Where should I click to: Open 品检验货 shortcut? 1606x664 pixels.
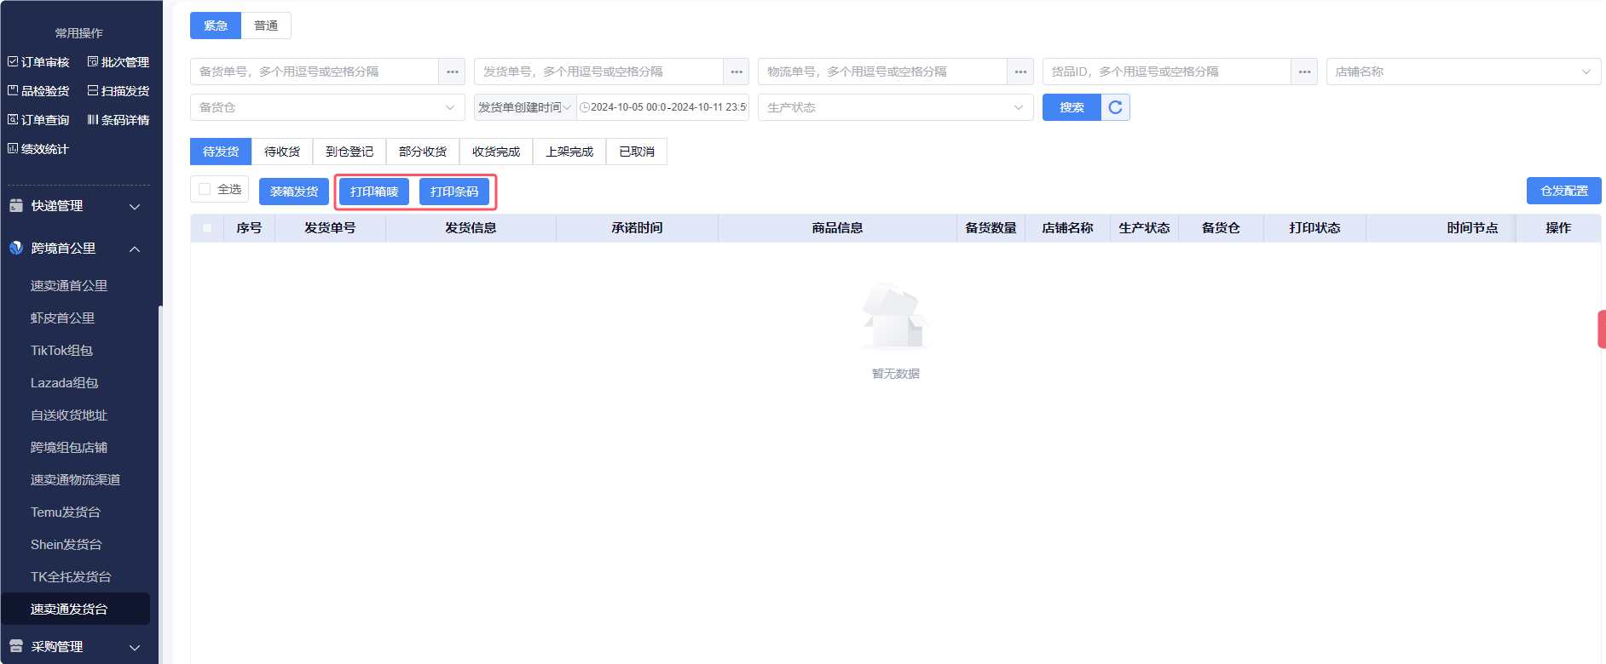click(x=38, y=91)
